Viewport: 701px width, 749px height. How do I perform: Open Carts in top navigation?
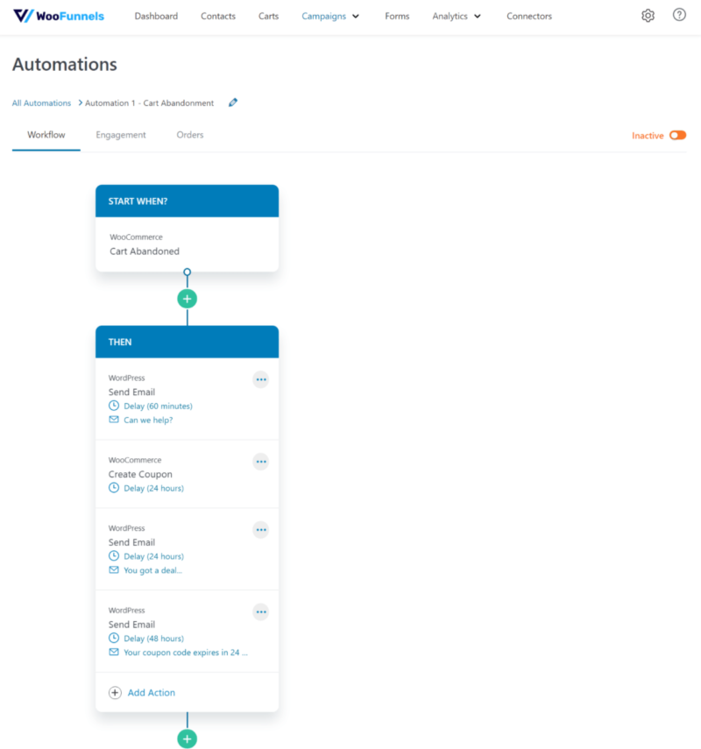[x=268, y=17]
